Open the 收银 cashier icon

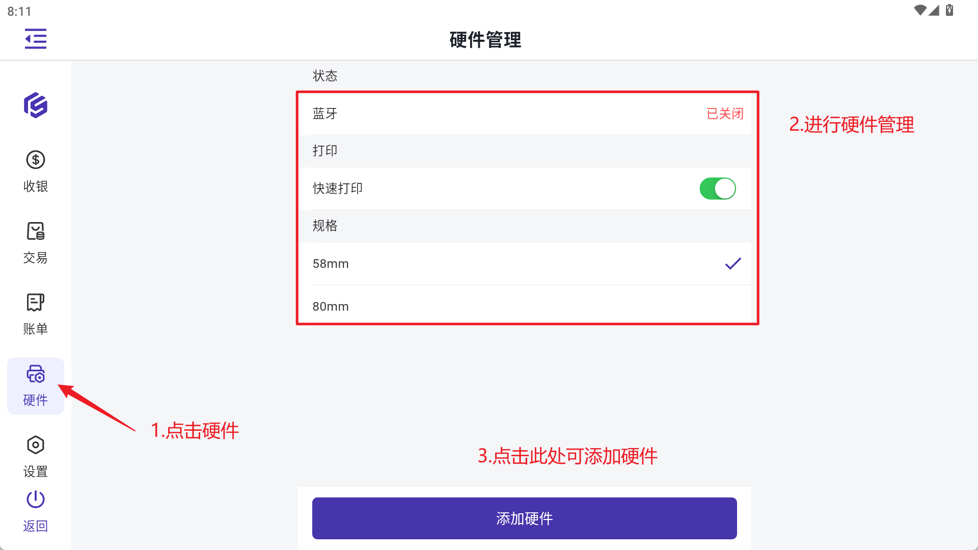pos(36,160)
